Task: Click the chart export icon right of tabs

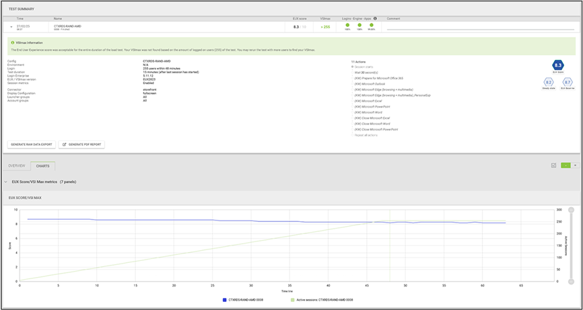Action: (553, 165)
